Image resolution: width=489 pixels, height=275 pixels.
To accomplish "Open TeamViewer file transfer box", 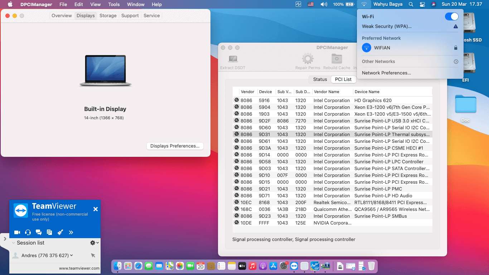I will click(49, 232).
